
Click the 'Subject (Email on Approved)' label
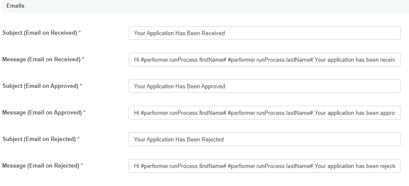click(x=40, y=86)
